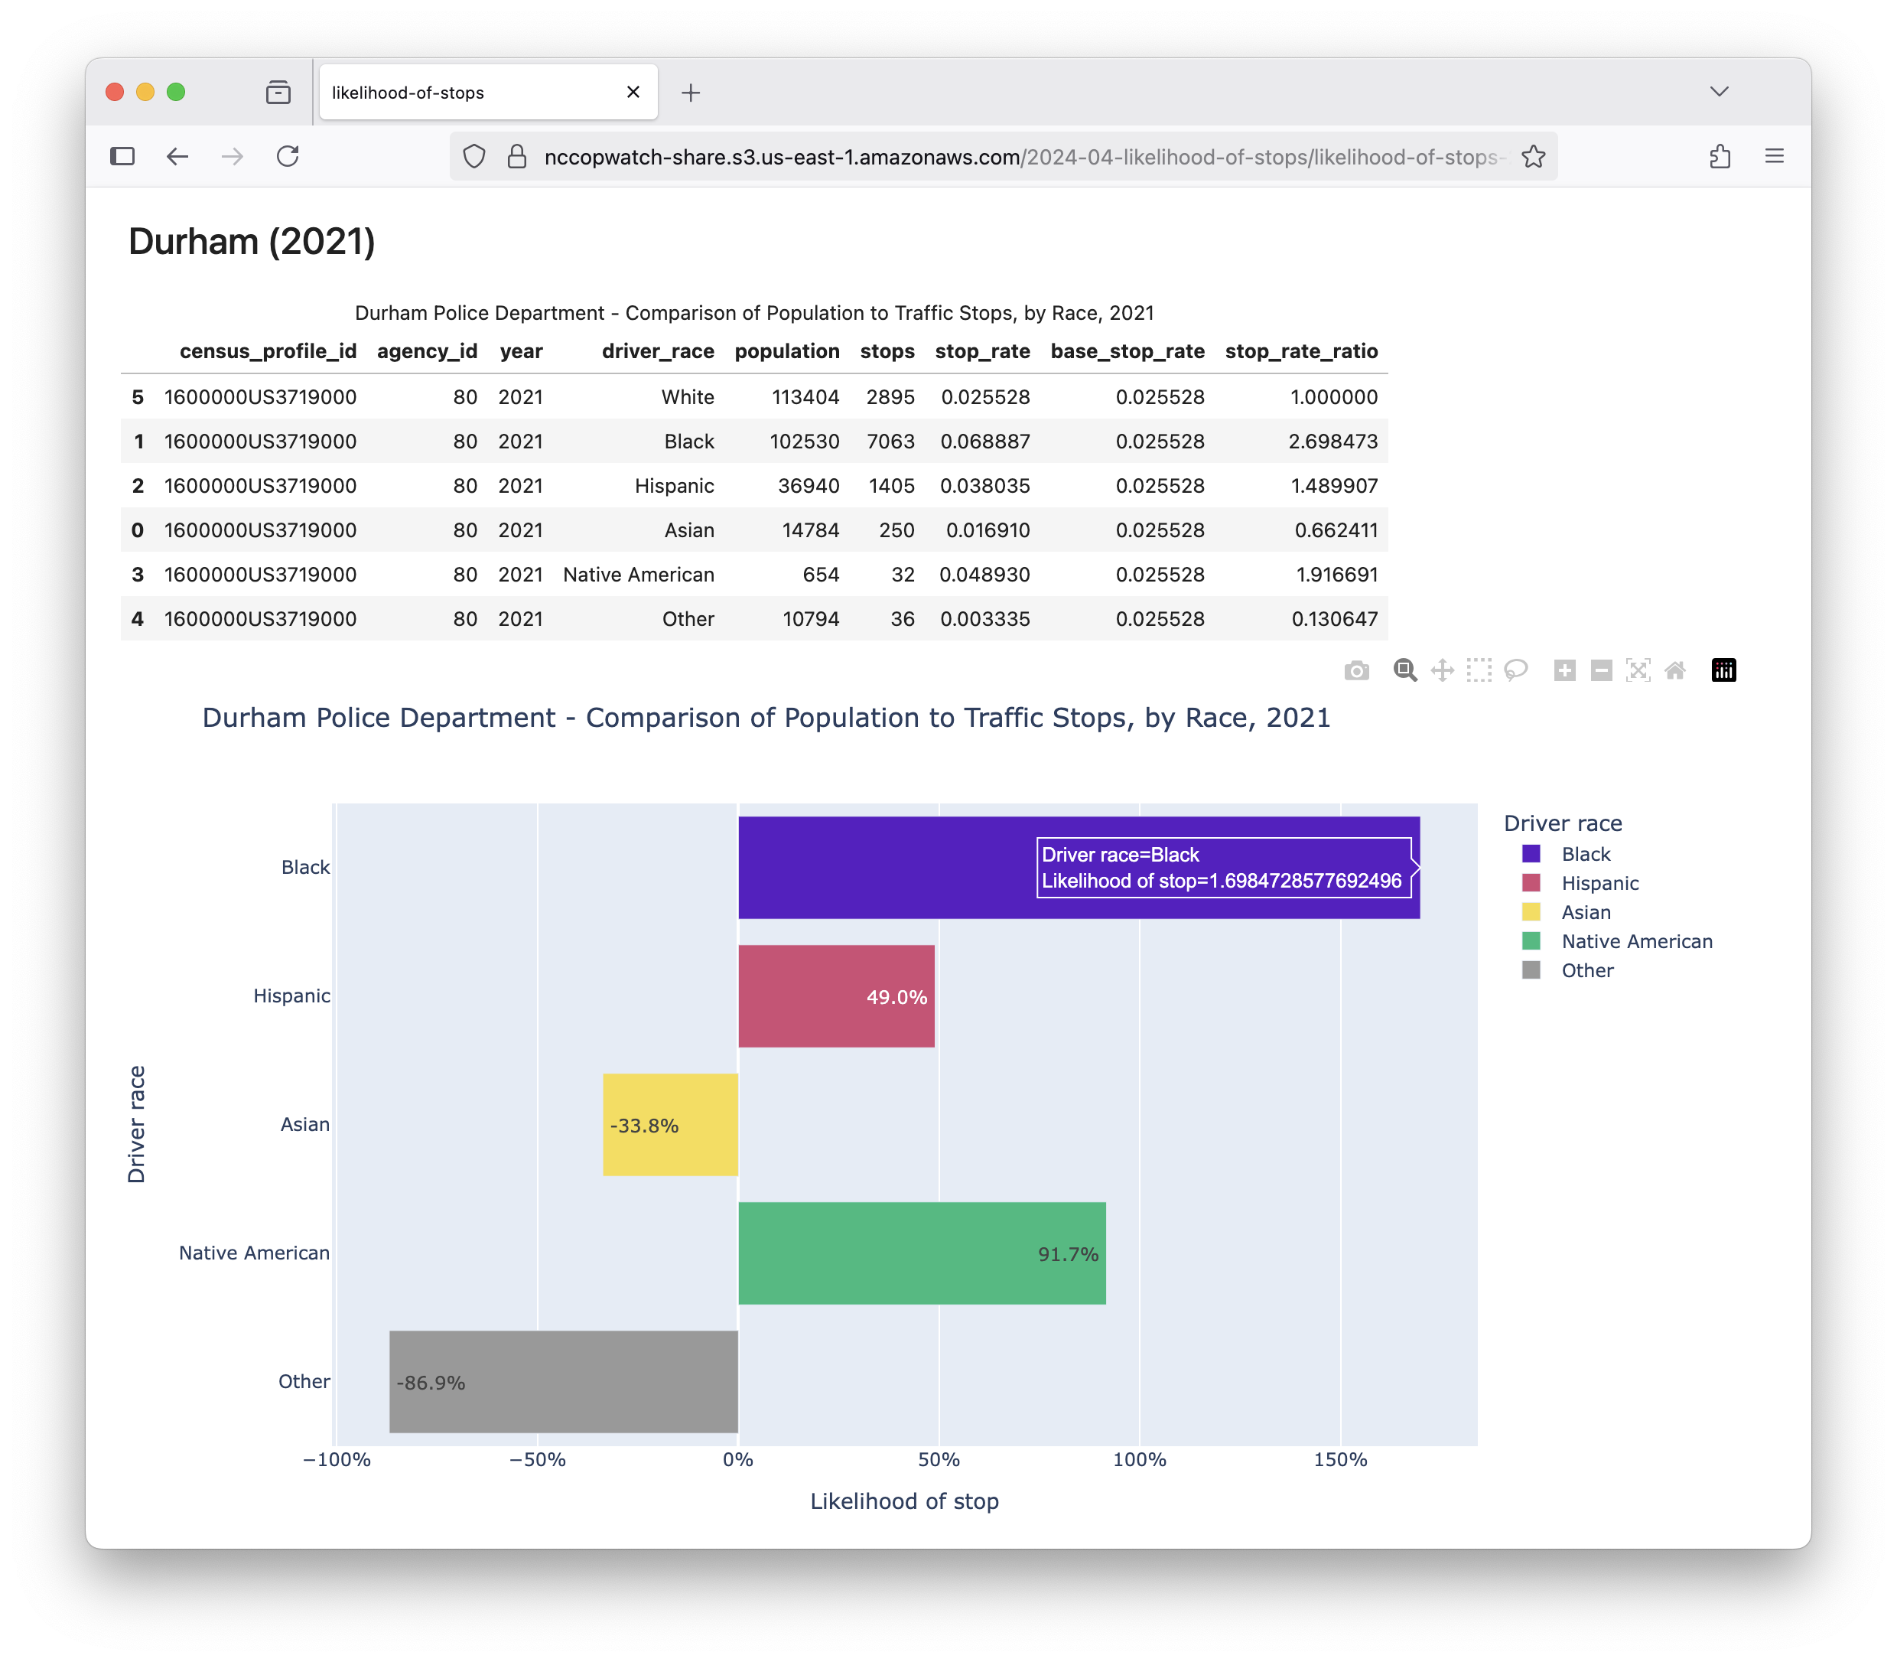Image resolution: width=1897 pixels, height=1662 pixels.
Task: Zoom out on the chart
Action: (x=1601, y=670)
